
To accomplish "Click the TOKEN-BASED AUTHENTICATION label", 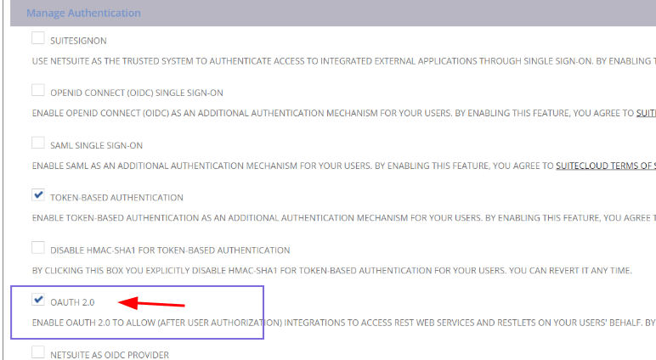I will [x=116, y=198].
